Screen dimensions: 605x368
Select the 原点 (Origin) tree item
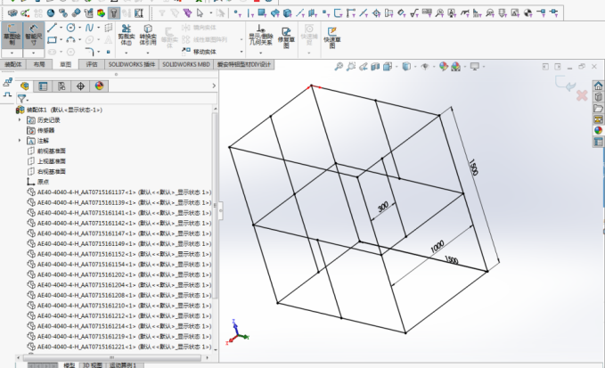42,181
